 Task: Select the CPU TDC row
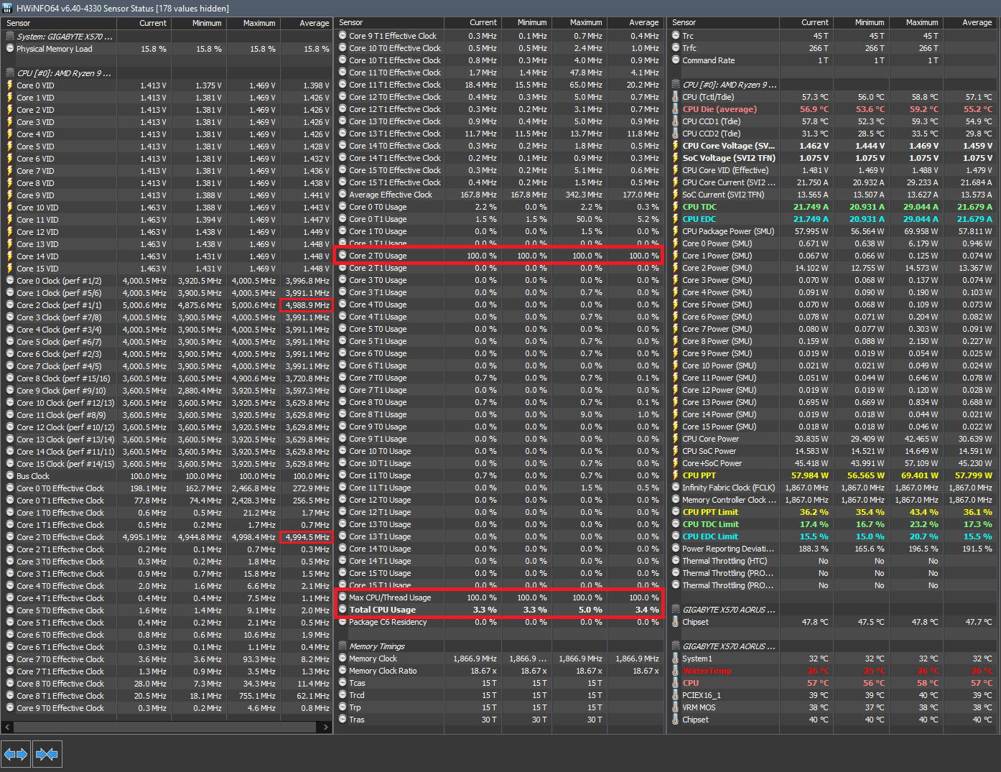pos(833,207)
